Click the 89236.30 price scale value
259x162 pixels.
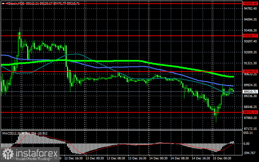(x=250, y=96)
